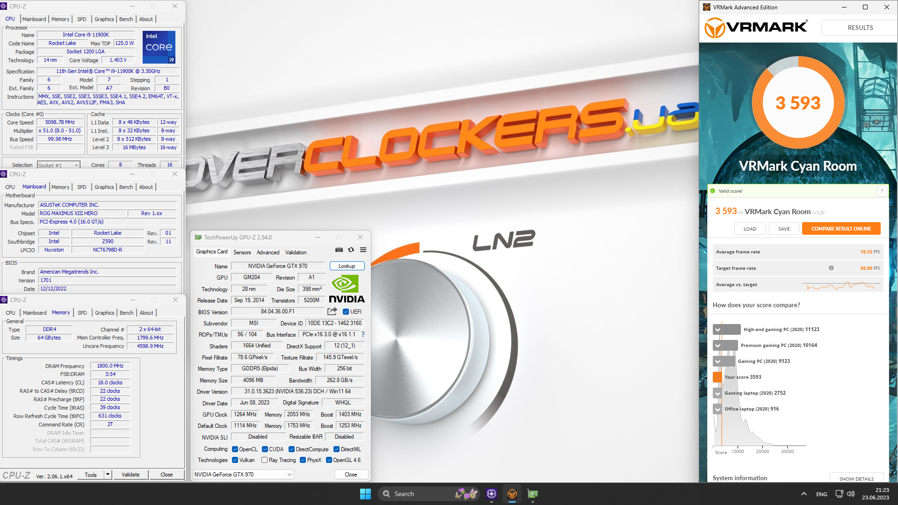Click Average vs. target frame rate graph
Viewport: 898px width, 505px height.
[841, 285]
